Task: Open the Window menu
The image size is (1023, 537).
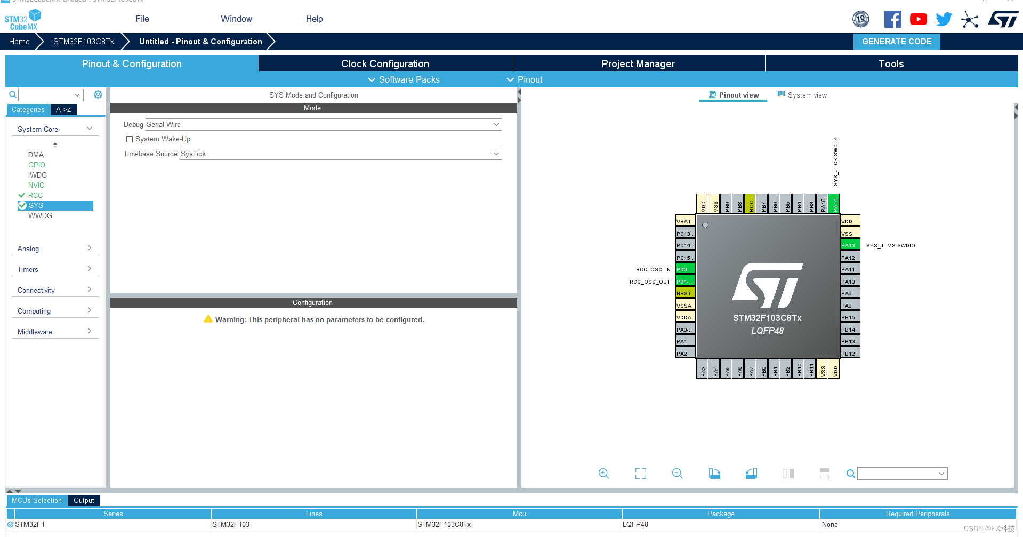Action: point(236,19)
